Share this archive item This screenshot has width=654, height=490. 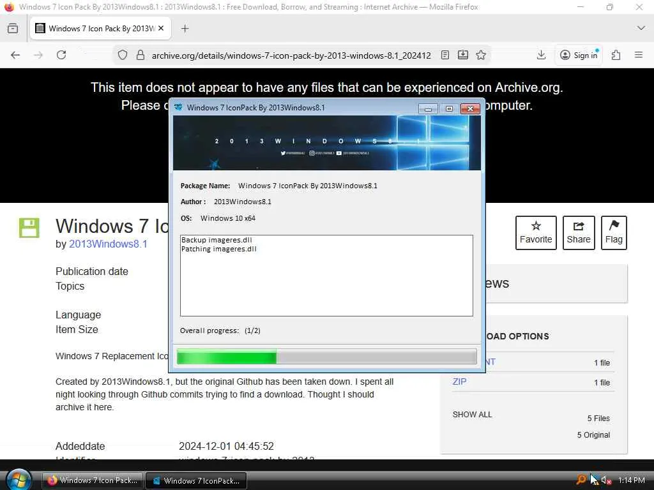pos(579,233)
